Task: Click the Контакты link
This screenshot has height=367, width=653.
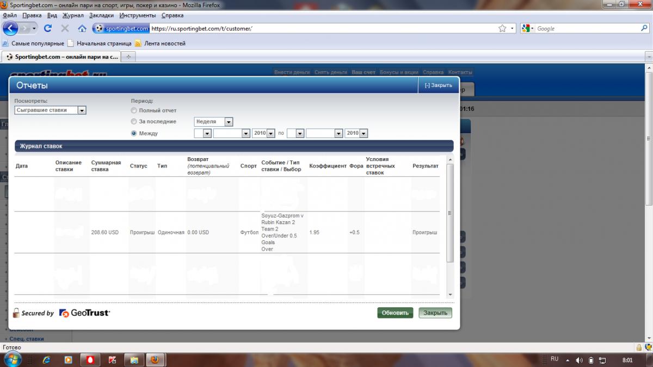Action: pyautogui.click(x=460, y=72)
